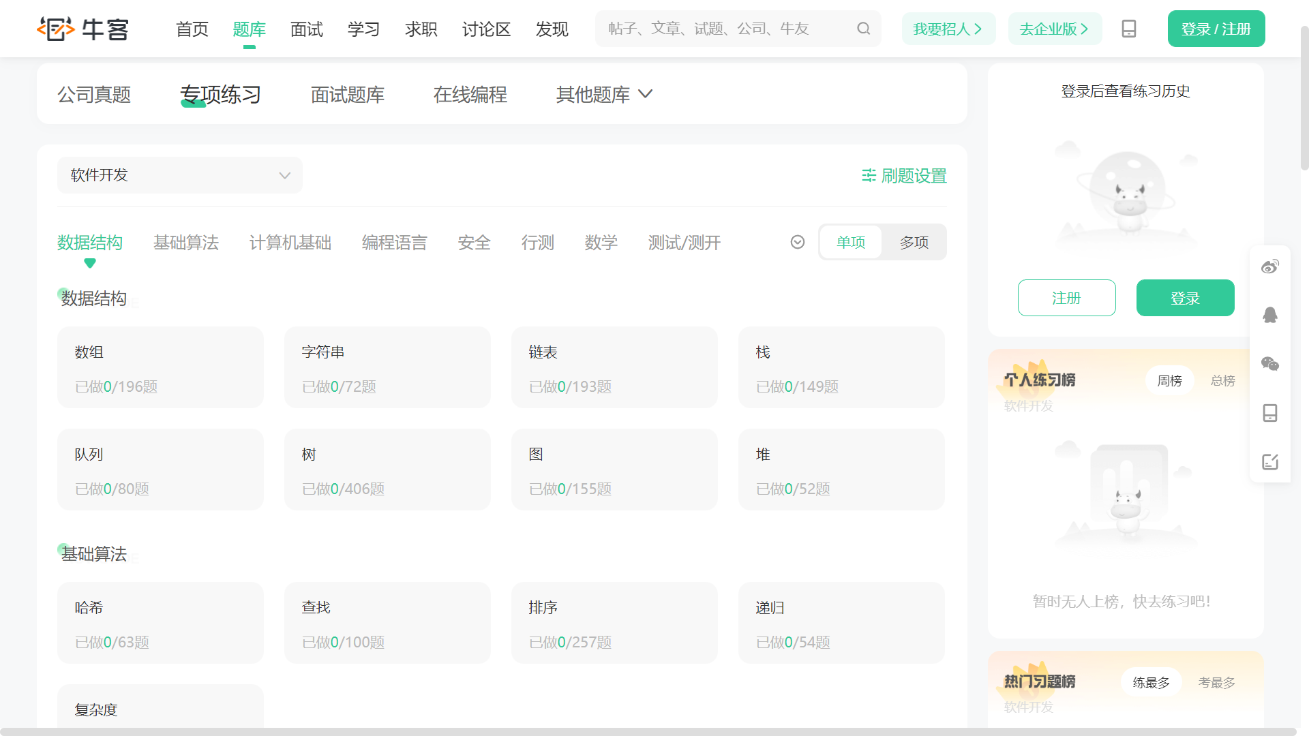Click the search magnifier icon
This screenshot has height=736, width=1309.
click(863, 29)
